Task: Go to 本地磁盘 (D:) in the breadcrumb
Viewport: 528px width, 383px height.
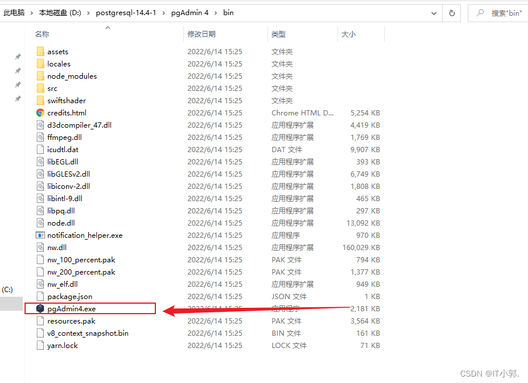Action: [60, 13]
